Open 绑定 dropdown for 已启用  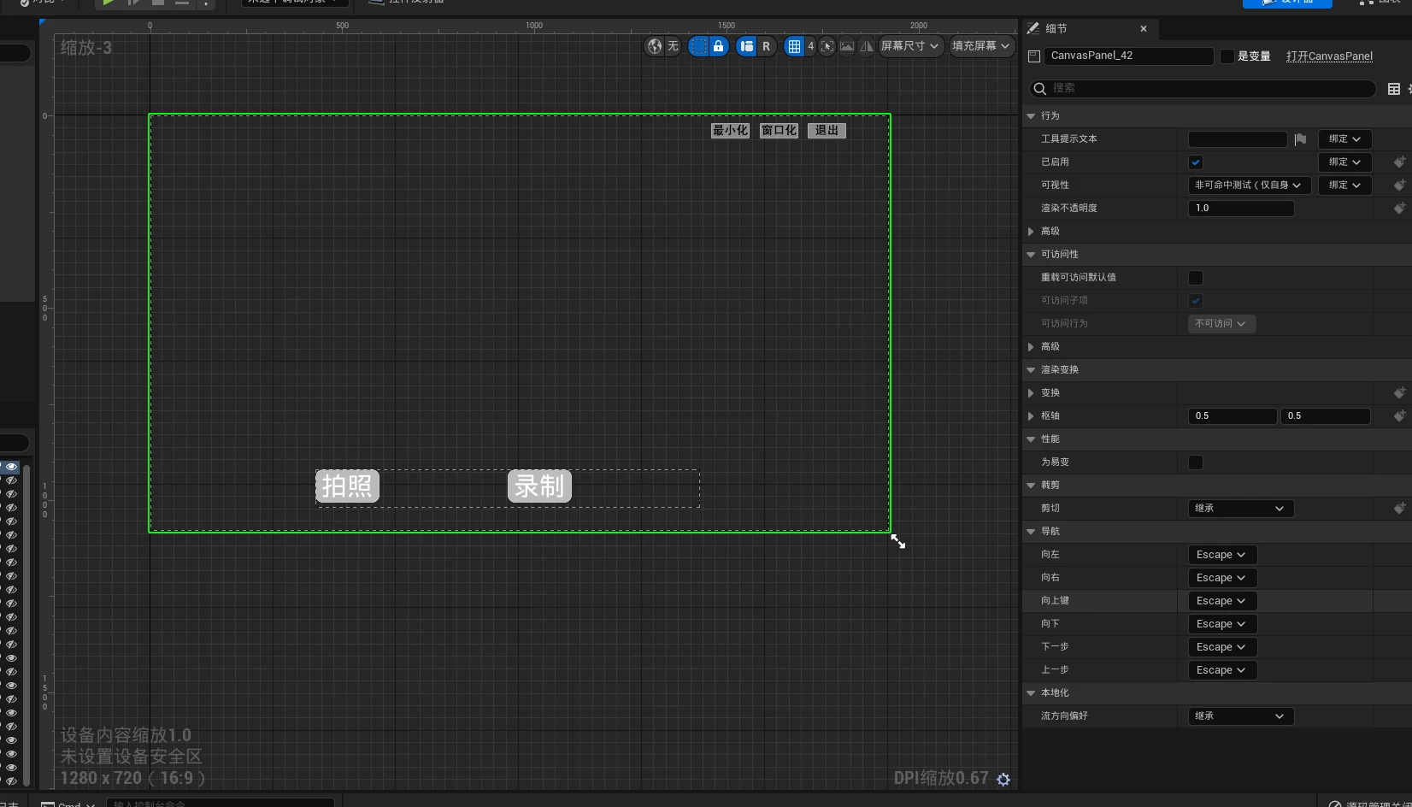[1344, 162]
